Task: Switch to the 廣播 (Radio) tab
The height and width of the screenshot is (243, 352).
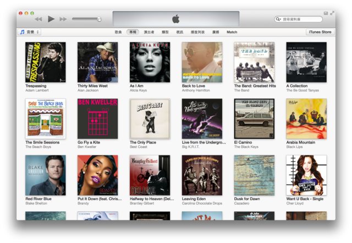Action: tap(216, 32)
